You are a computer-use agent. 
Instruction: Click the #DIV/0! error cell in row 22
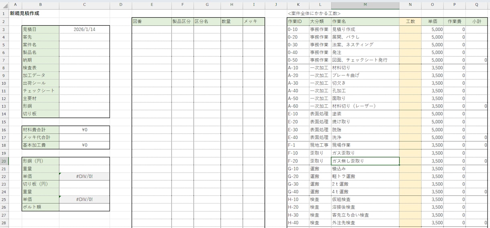pyautogui.click(x=84, y=176)
